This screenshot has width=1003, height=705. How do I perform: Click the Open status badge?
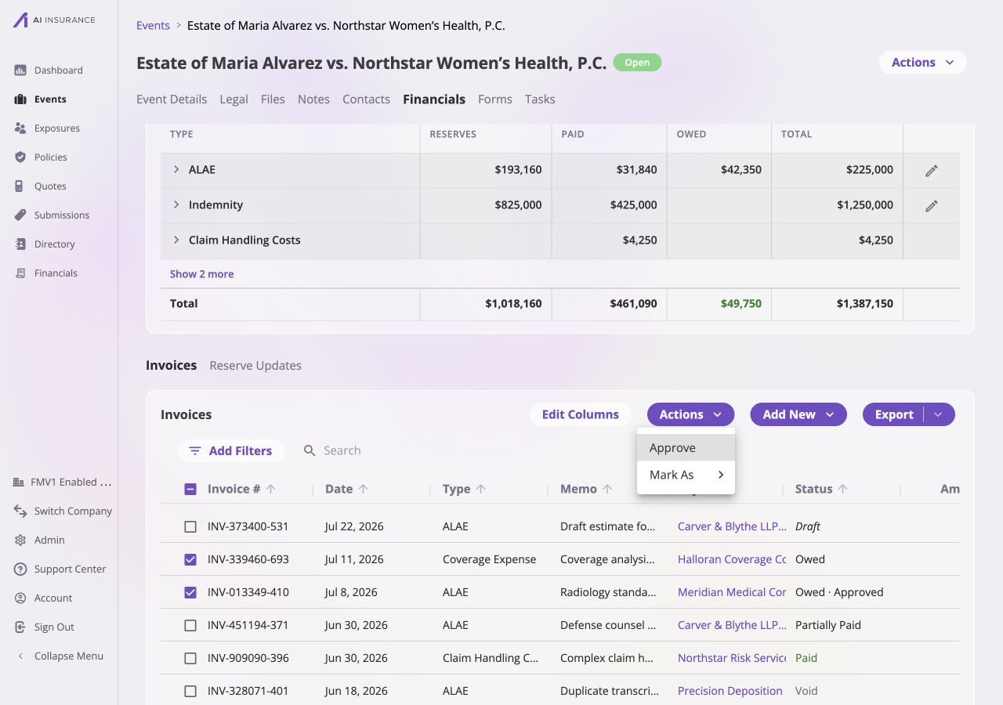click(x=637, y=63)
